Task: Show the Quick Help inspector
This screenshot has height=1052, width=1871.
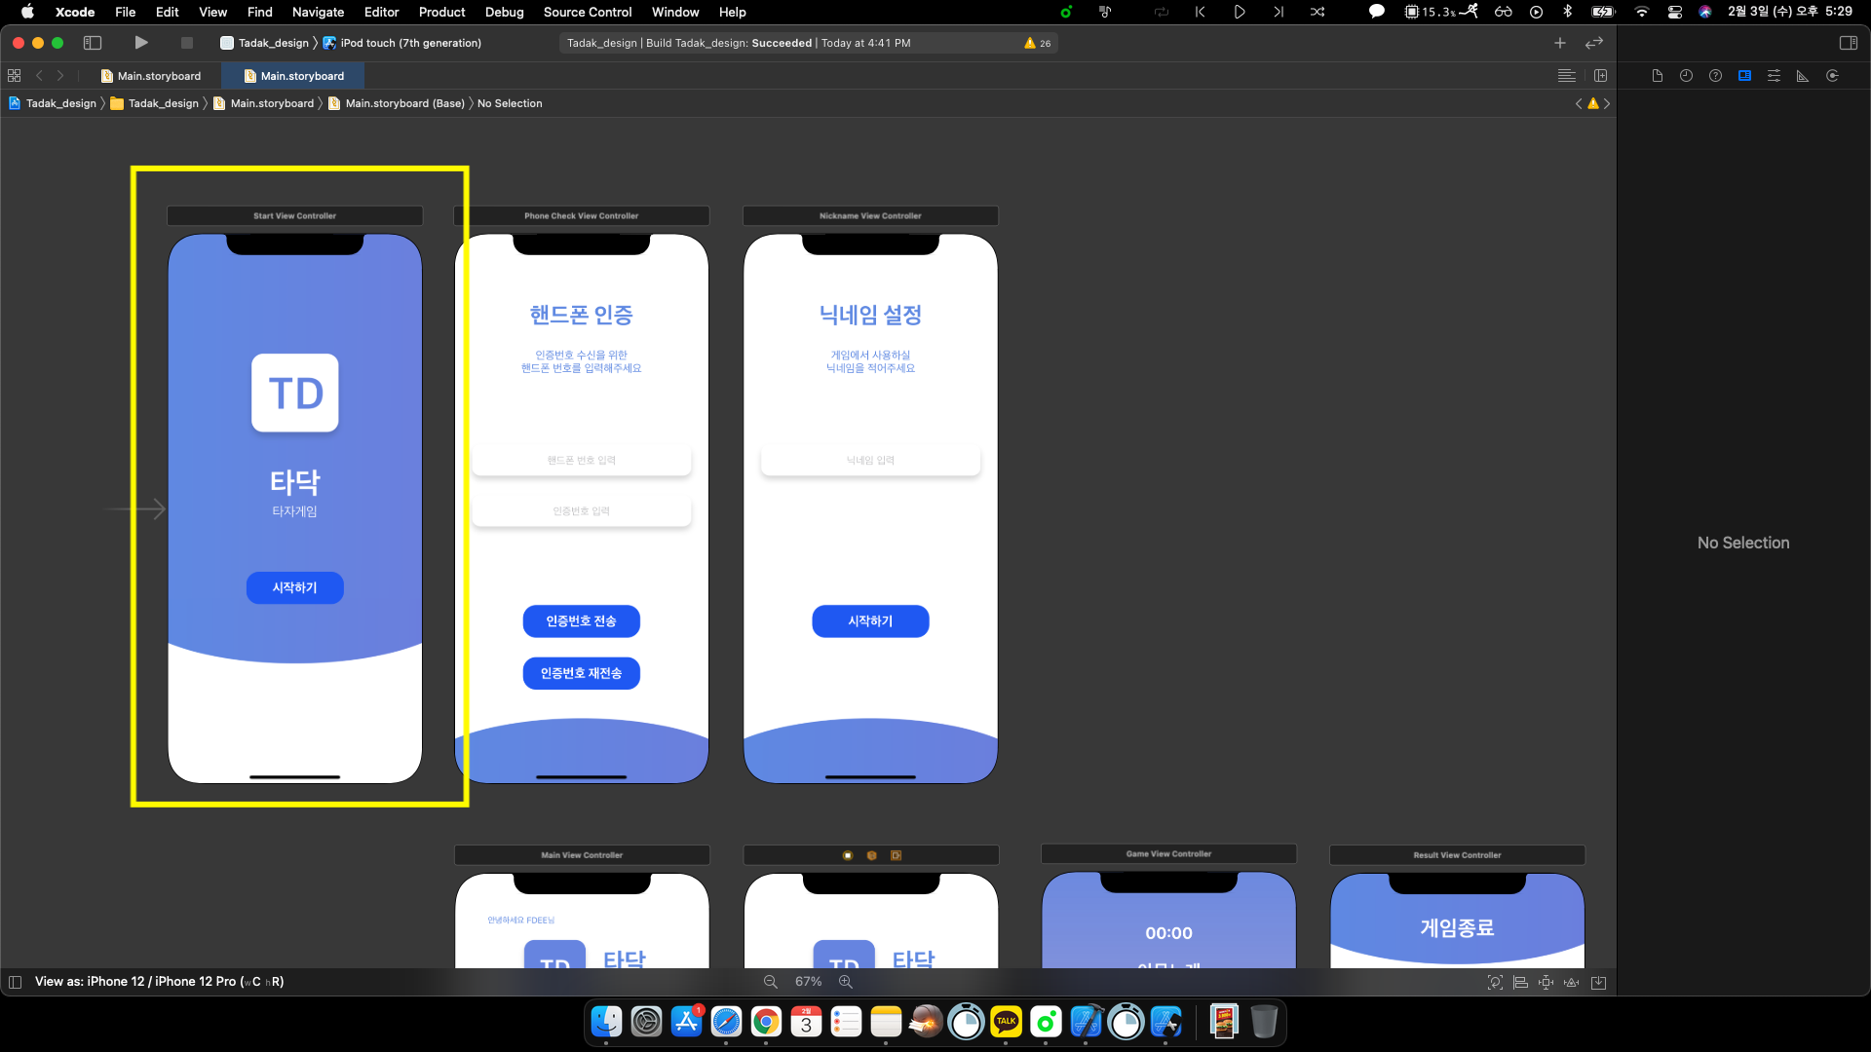Action: 1715,76
